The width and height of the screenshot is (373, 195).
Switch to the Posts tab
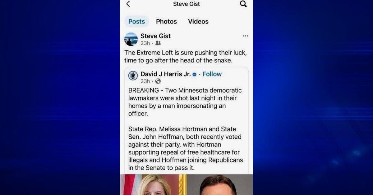tap(137, 21)
